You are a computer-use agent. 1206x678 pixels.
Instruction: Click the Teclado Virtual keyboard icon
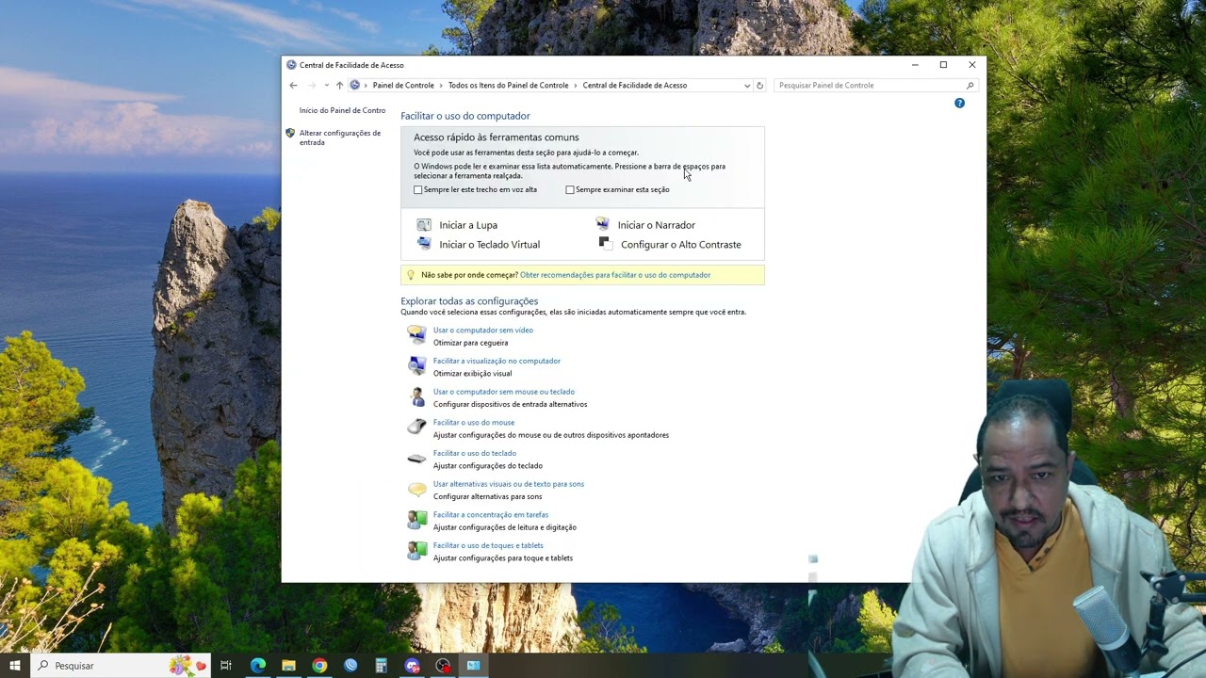[x=424, y=244]
